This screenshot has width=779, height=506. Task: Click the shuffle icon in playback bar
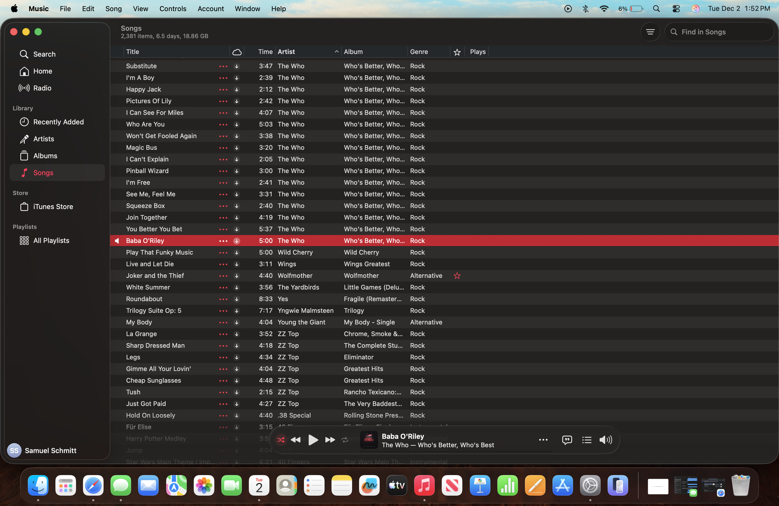click(281, 440)
